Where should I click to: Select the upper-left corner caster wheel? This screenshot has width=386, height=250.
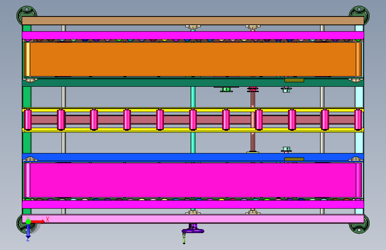[x=27, y=12]
